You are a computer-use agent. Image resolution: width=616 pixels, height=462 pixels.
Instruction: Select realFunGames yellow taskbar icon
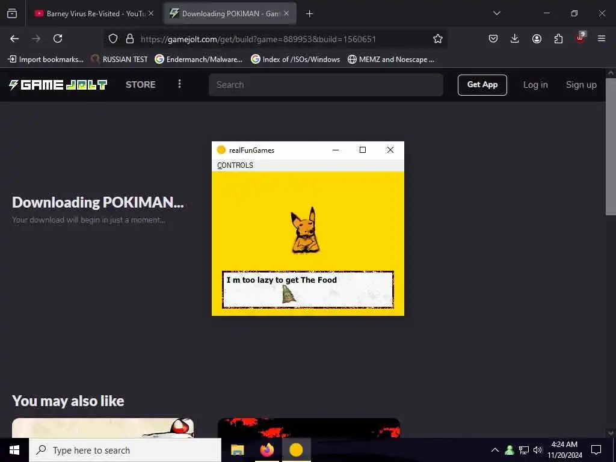tap(296, 450)
